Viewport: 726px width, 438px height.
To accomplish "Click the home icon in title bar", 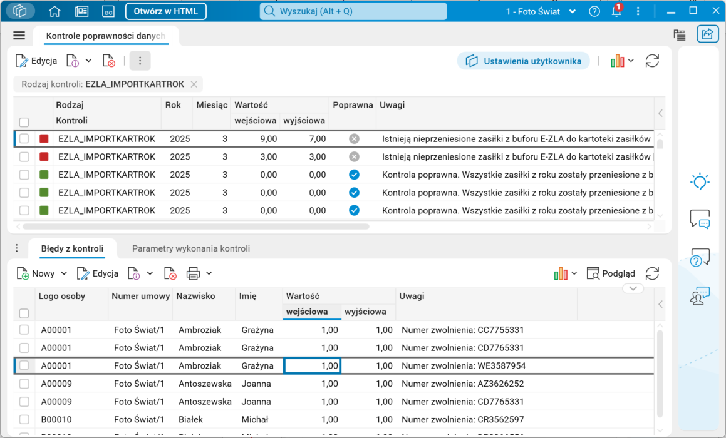I will [x=54, y=11].
